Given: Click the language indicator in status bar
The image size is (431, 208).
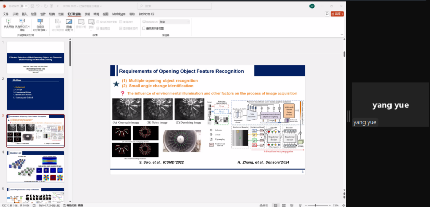Looking at the screenshot, I should pos(49,205).
